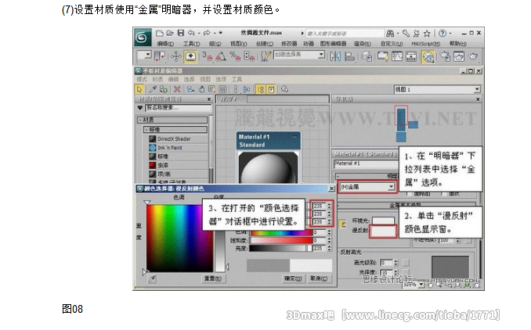Toggle keyboard shortcut override button highlighted yellow

pos(190,56)
